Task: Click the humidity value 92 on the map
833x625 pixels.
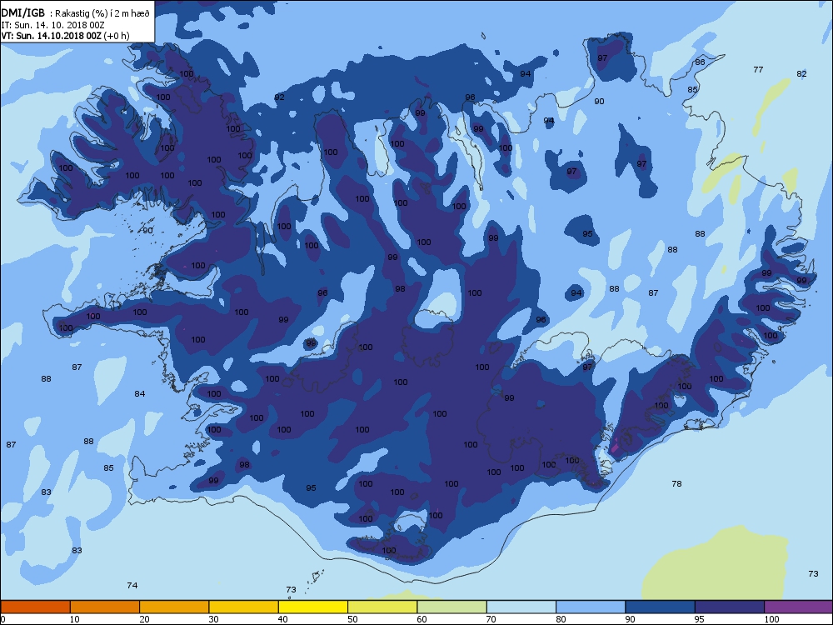Action: click(279, 97)
